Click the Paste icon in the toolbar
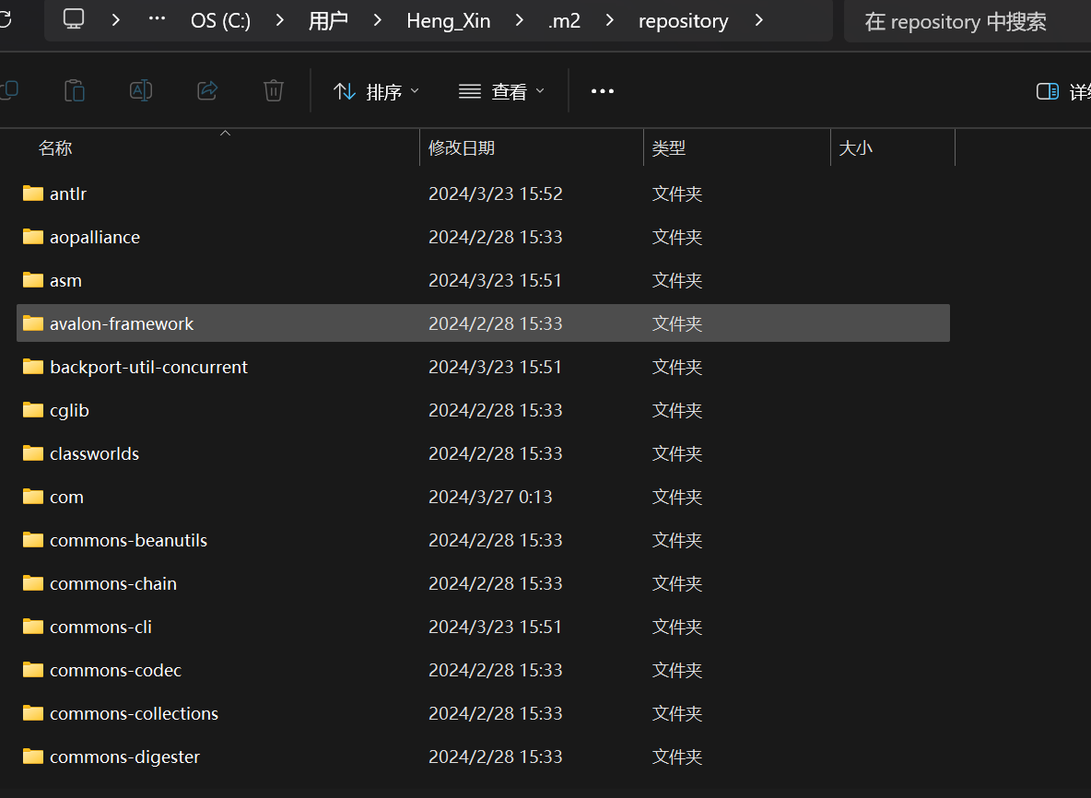1091x798 pixels. [75, 90]
